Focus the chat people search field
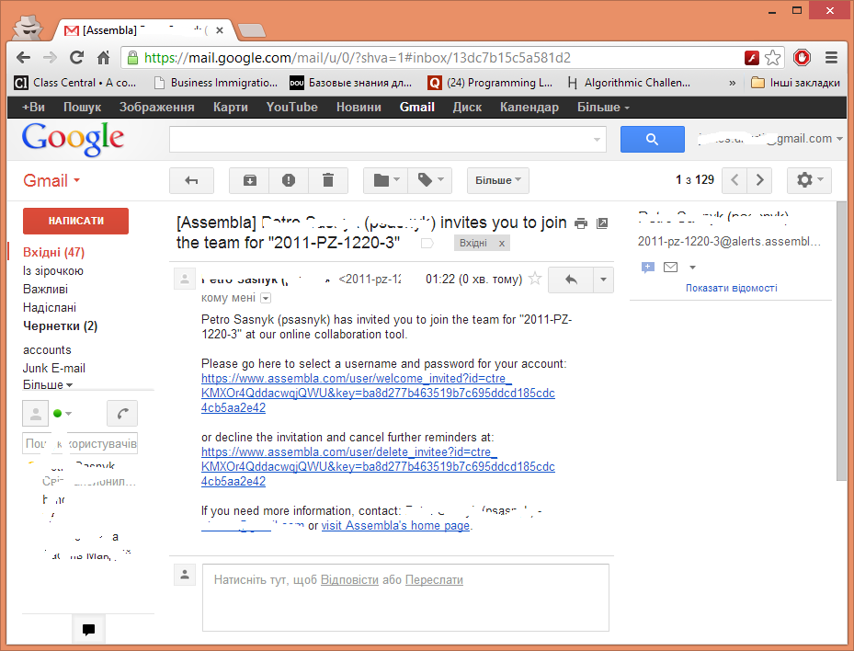 [80, 443]
